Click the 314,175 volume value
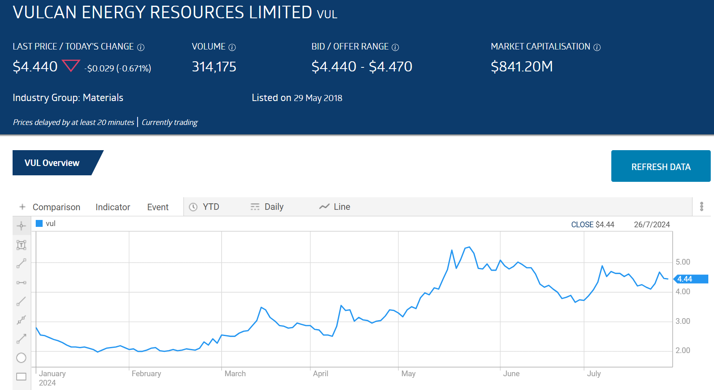The width and height of the screenshot is (714, 390). click(x=214, y=67)
